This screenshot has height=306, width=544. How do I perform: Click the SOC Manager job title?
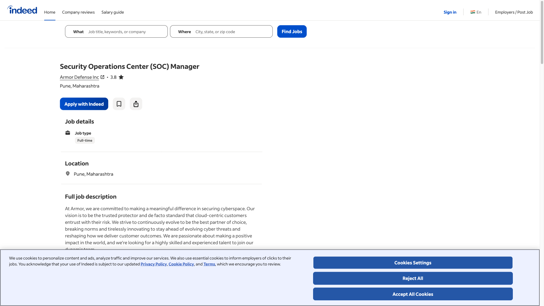click(129, 66)
